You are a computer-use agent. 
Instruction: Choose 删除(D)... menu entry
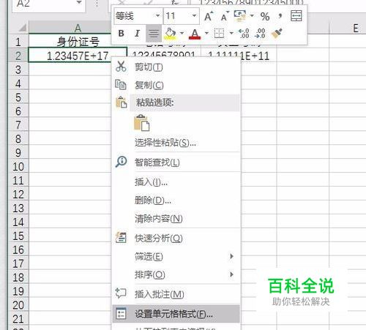click(x=176, y=200)
